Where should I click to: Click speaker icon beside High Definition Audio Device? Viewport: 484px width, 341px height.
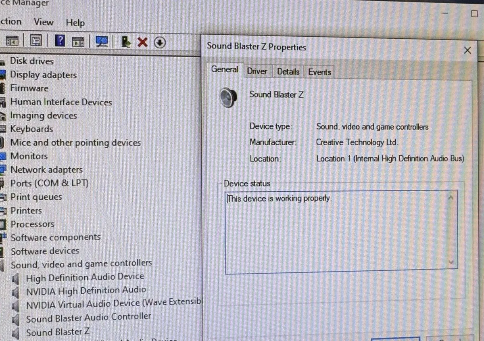point(16,279)
